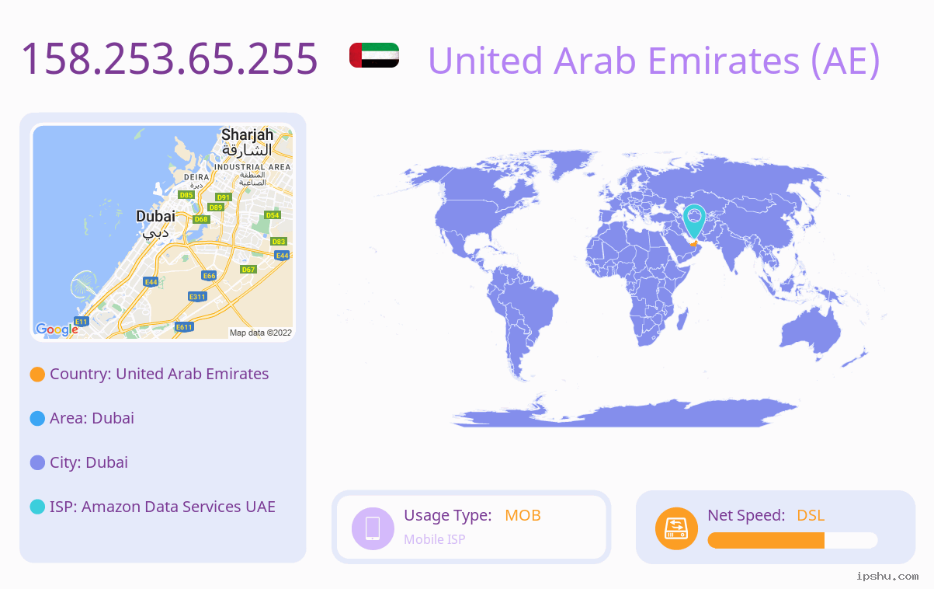Image resolution: width=934 pixels, height=589 pixels.
Task: Click the mobile phone Usage Type icon
Action: 373,528
